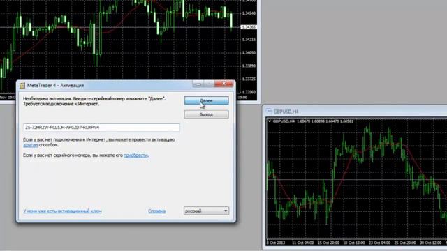Screen dimensions: 447x251
Task: Click the MetaTrader 4 activation dialog title icon
Action: click(22, 85)
